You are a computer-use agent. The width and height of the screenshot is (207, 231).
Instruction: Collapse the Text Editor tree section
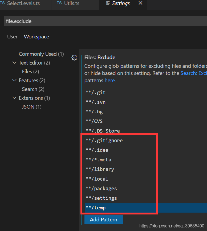coord(14,63)
